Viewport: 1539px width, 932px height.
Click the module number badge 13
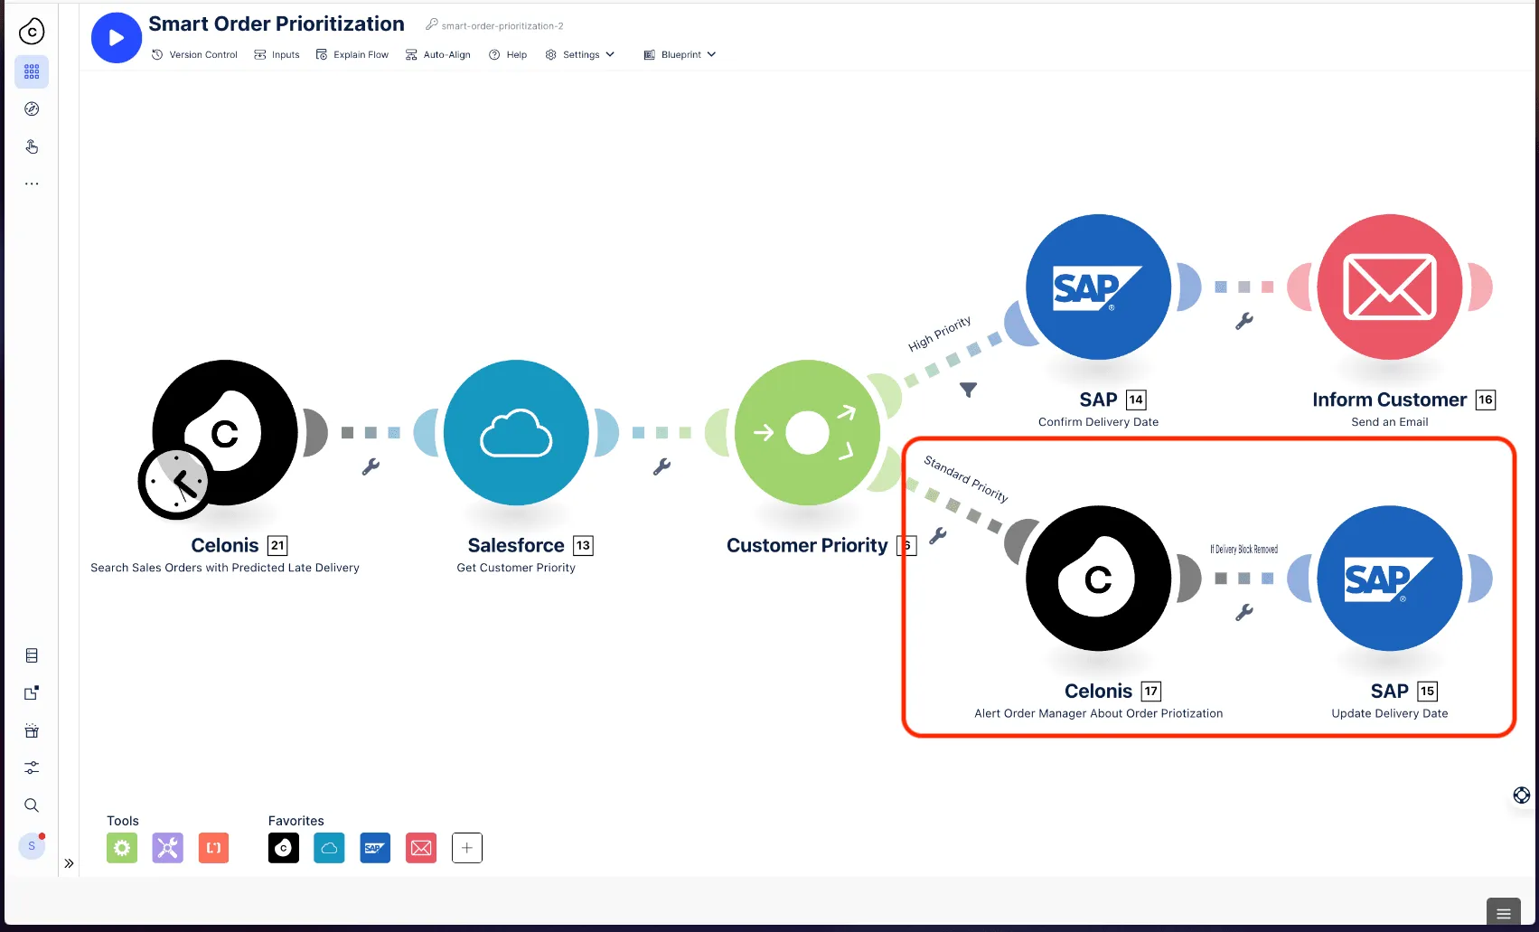583,546
